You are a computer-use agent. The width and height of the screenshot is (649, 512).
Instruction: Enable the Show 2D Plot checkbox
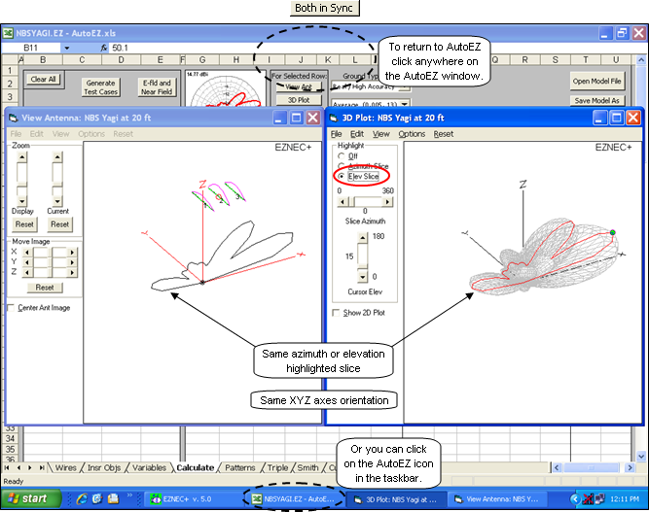pos(337,313)
